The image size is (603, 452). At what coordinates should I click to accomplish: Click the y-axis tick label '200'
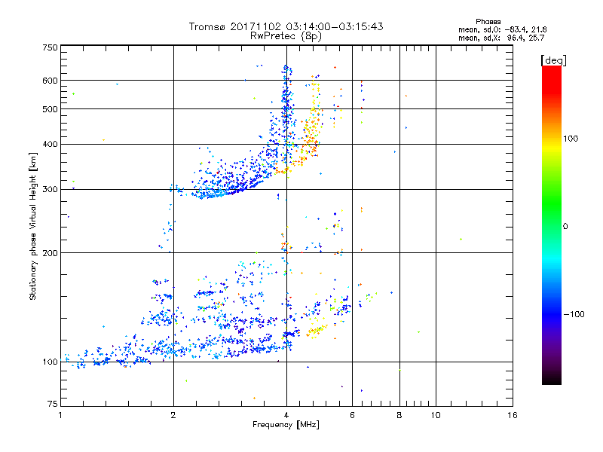coord(51,253)
